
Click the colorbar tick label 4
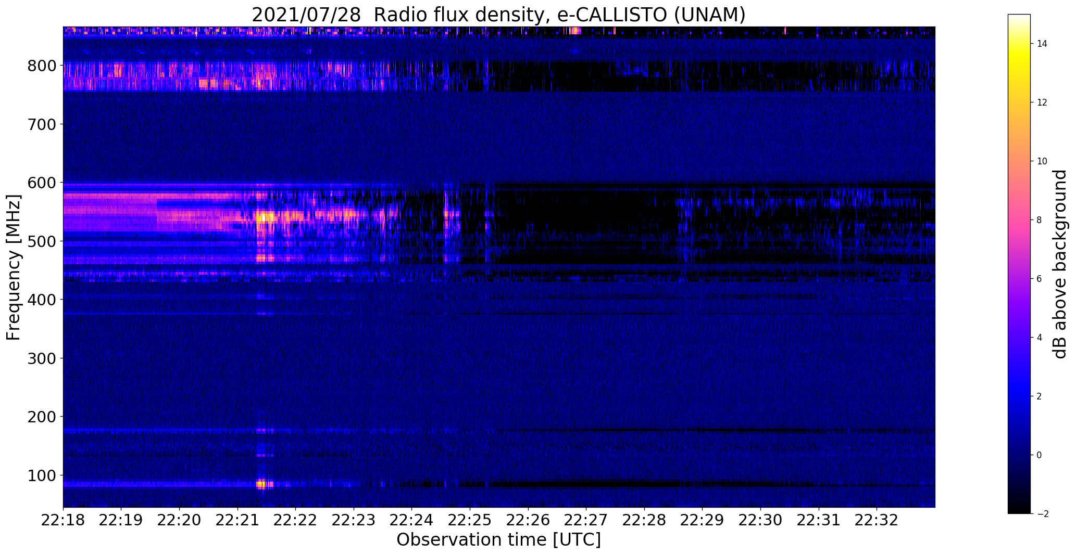1040,338
